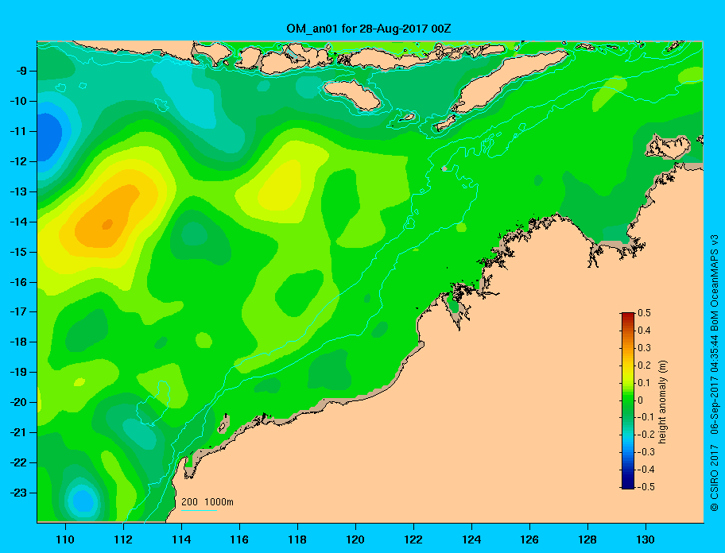Click latitude label -11 on the axis

tap(19, 131)
